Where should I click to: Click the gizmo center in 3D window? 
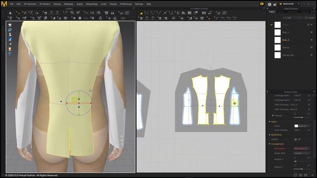[79, 103]
